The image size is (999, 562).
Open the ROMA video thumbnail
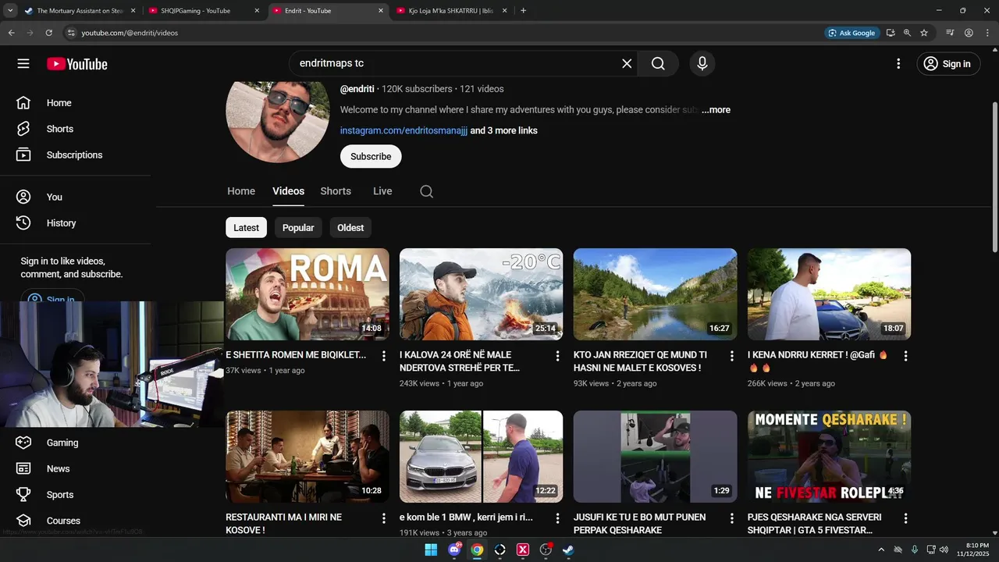(x=308, y=294)
